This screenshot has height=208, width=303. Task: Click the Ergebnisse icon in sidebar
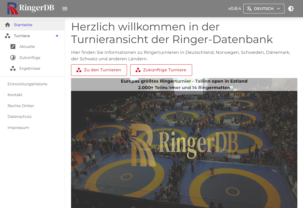[x=13, y=68]
